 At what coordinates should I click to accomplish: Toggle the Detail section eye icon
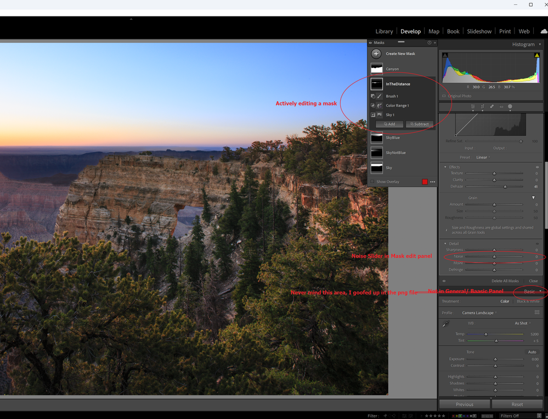pyautogui.click(x=537, y=244)
